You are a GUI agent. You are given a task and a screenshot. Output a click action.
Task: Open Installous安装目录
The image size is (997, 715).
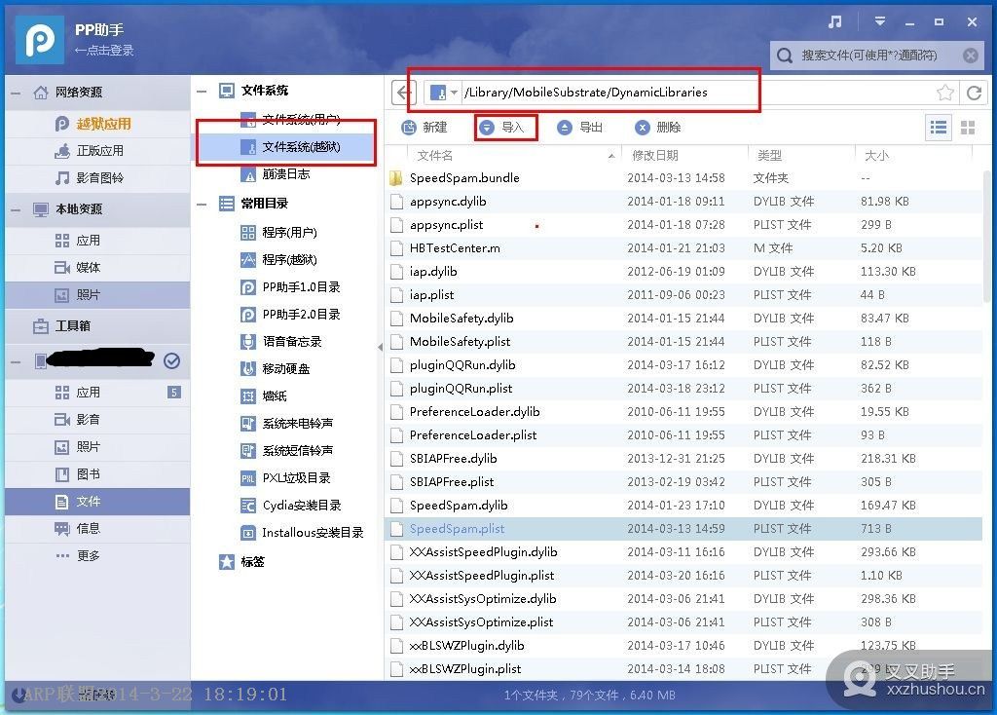pyautogui.click(x=302, y=533)
